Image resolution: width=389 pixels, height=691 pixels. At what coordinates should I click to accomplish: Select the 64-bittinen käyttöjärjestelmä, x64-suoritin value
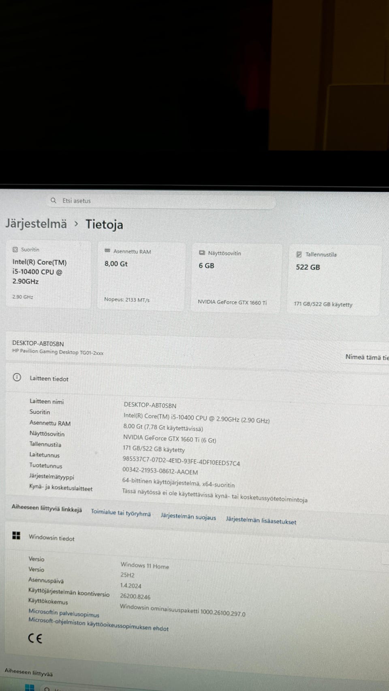click(178, 483)
